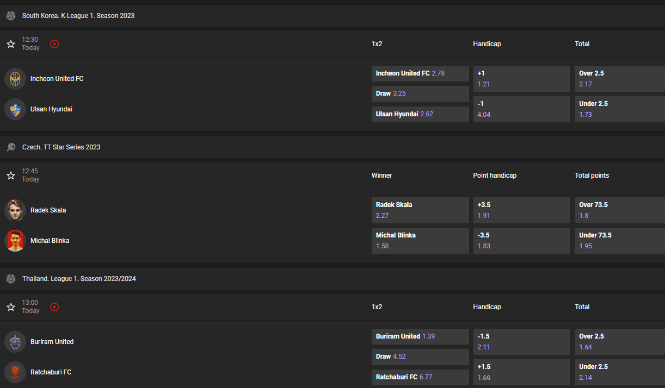
Task: Open Ulsan Hyundai team name
Action: pyautogui.click(x=51, y=109)
